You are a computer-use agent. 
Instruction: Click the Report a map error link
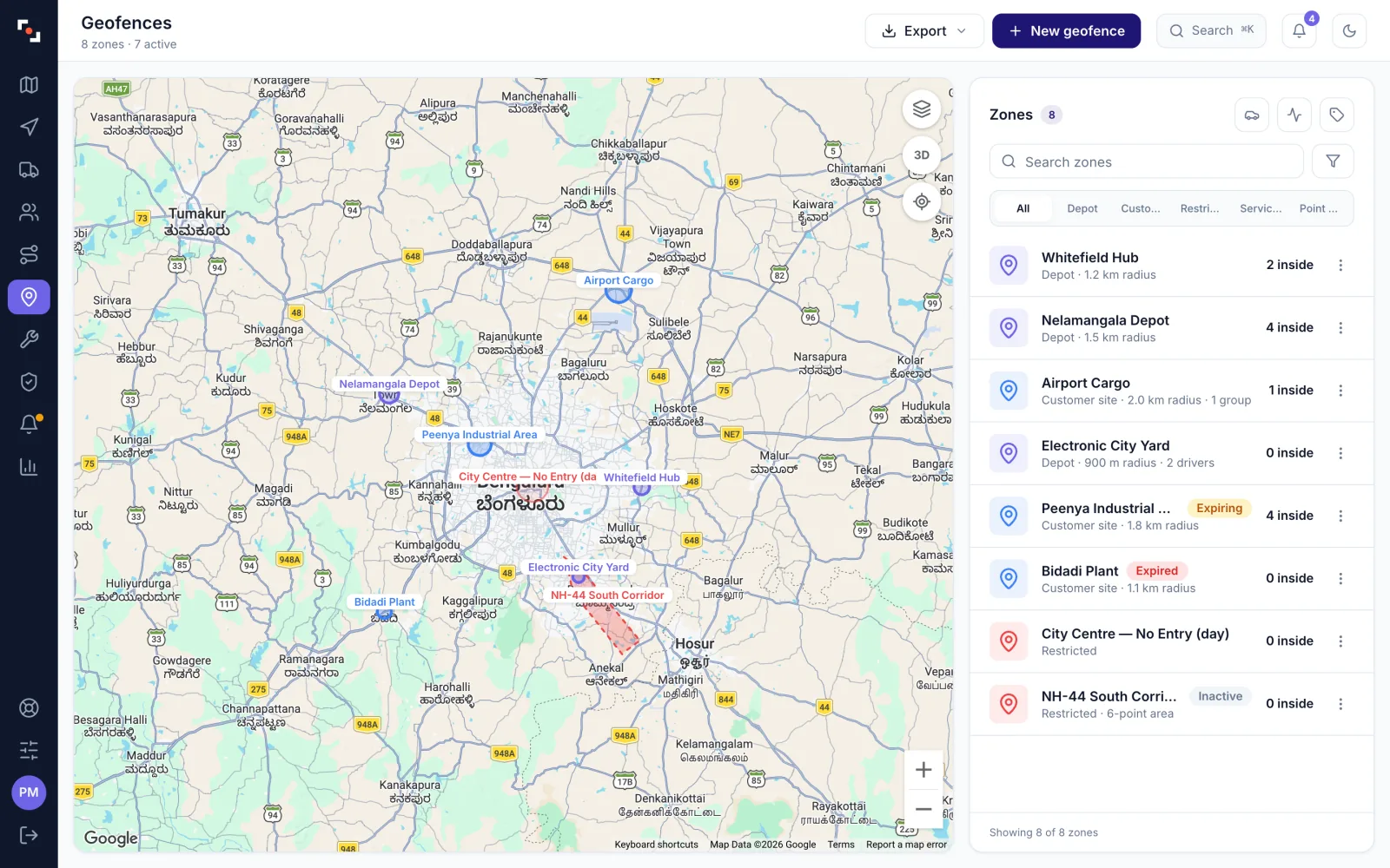click(906, 845)
